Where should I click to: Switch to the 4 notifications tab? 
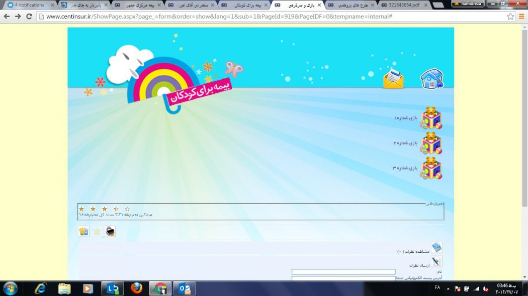[x=29, y=5]
